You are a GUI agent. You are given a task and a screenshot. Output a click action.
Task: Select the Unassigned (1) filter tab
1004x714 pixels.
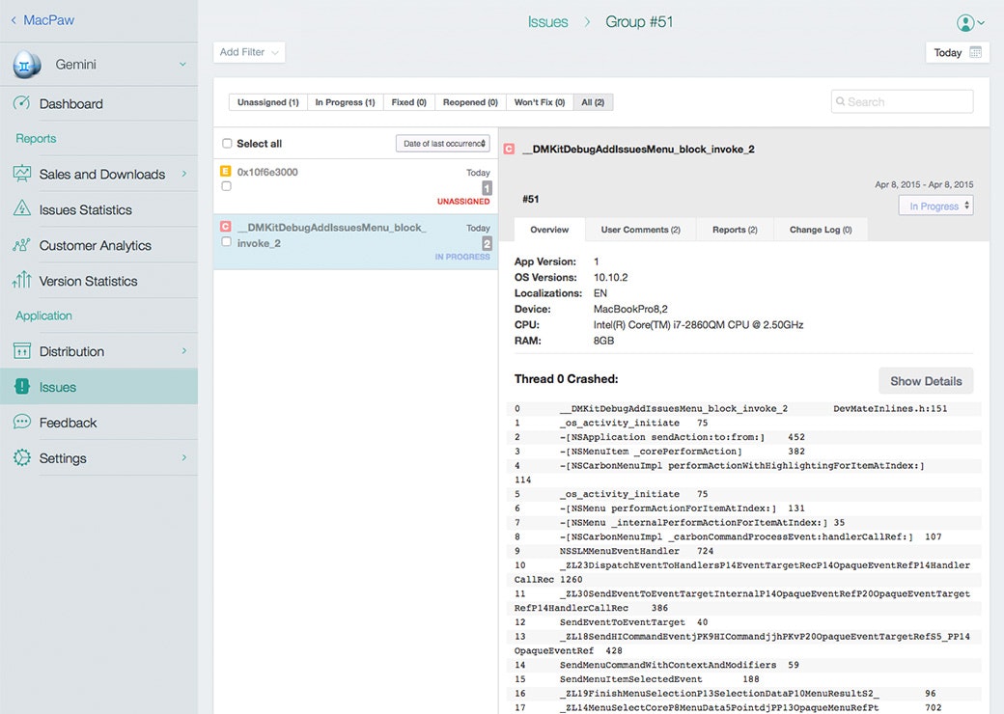click(x=267, y=102)
